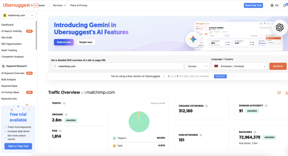288x156 pixels.
Task: Click the paid traffic value 1,814
Action: [x=57, y=136]
